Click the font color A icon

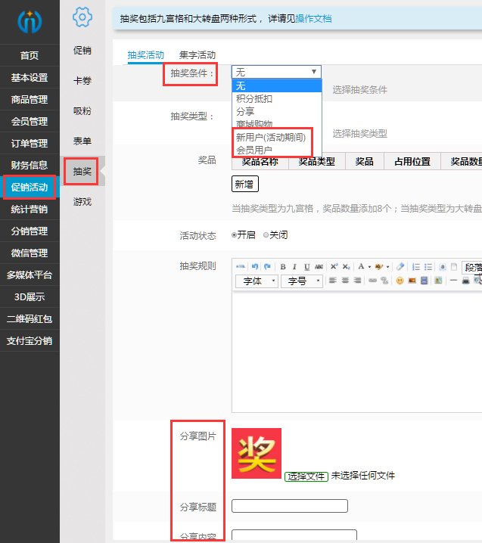[x=361, y=266]
